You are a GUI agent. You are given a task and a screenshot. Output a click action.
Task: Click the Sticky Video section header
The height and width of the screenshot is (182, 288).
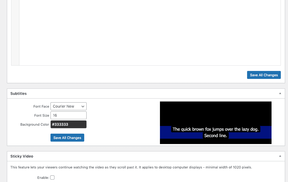(x=22, y=156)
